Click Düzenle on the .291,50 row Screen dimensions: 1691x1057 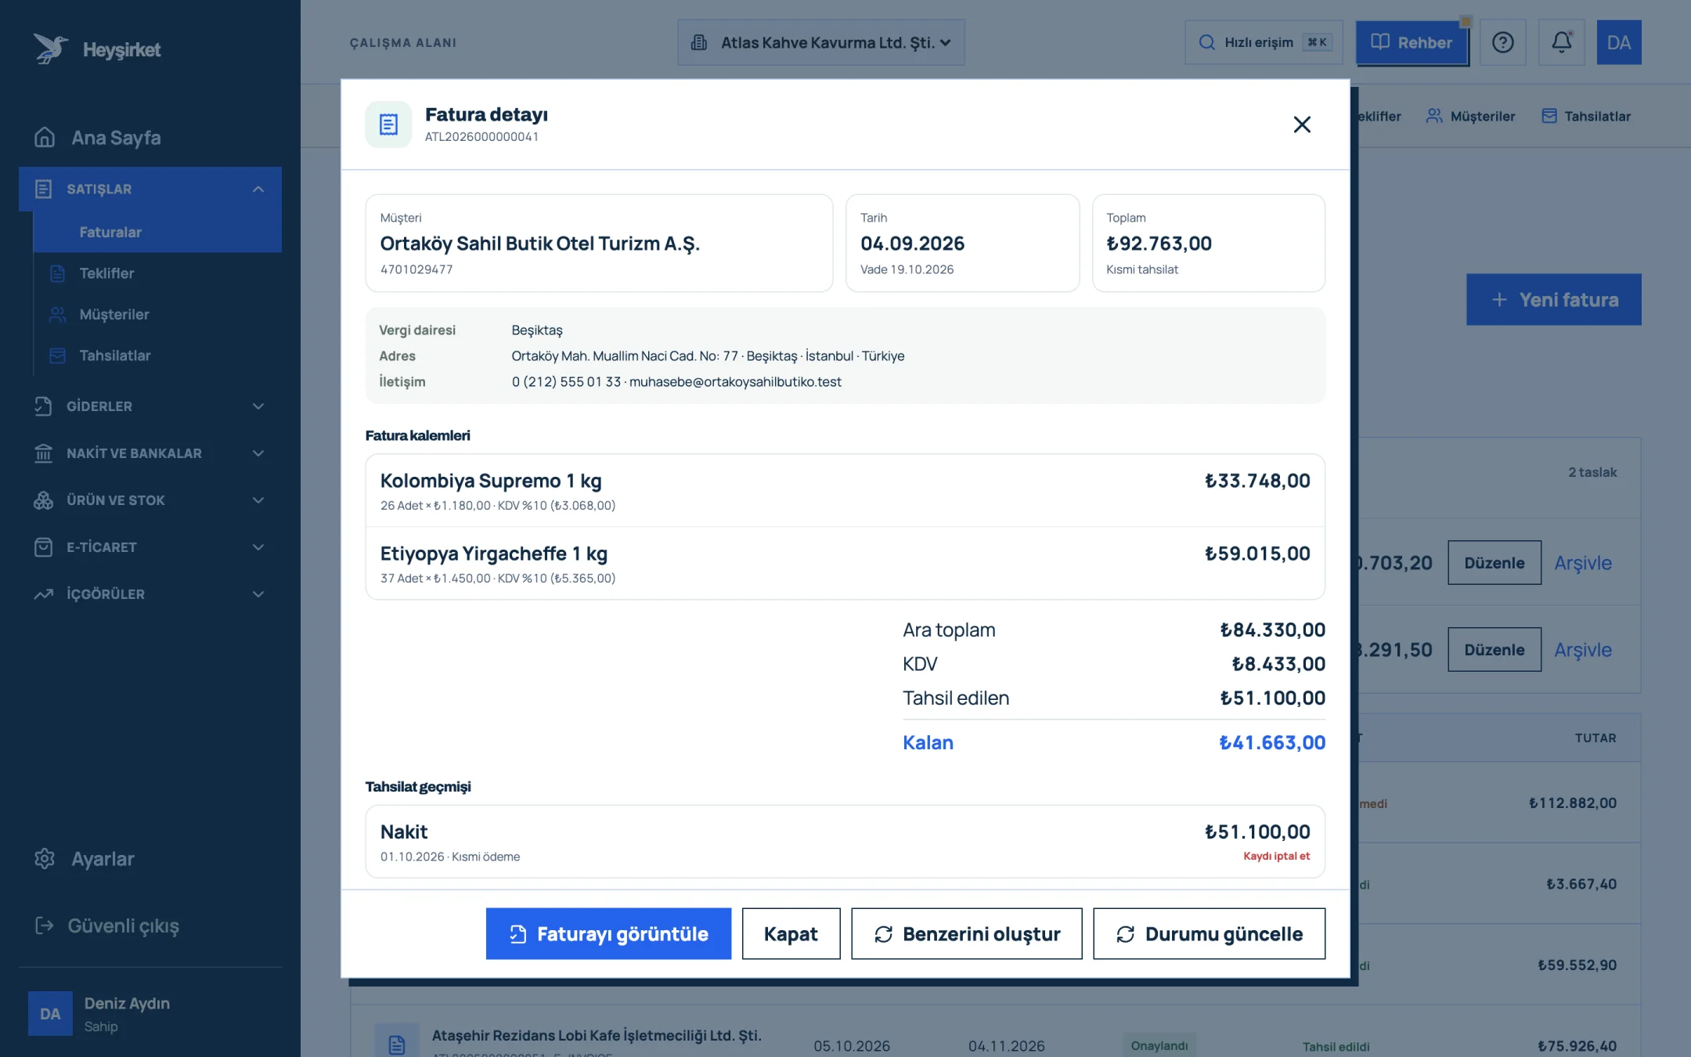pyautogui.click(x=1494, y=649)
